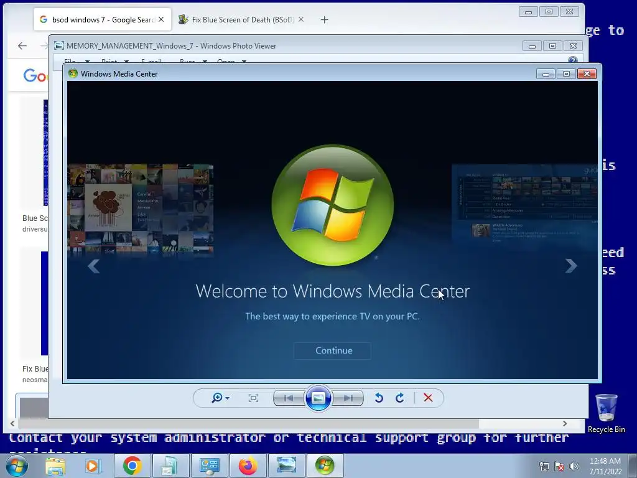
Task: Rotate image clockwise in Photo Viewer
Action: (400, 398)
